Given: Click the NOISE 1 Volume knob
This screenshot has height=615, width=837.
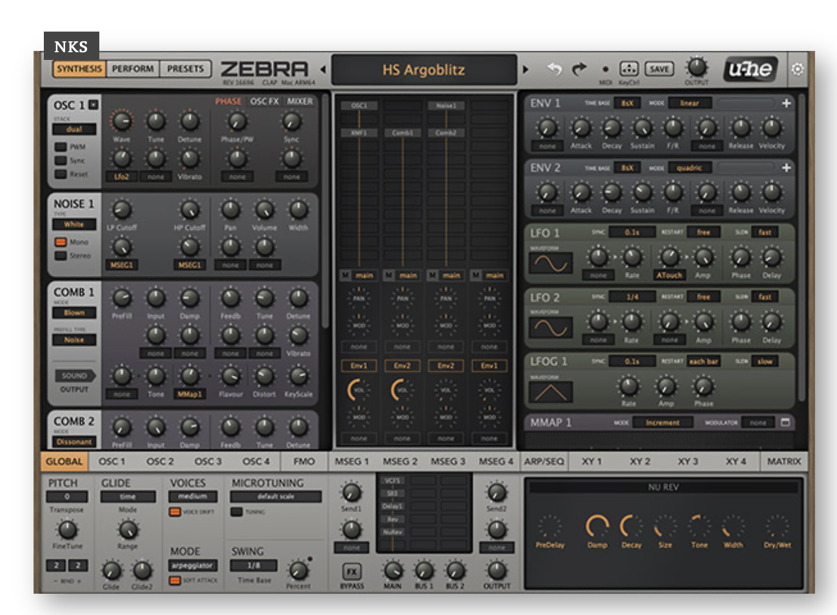Looking at the screenshot, I should click(264, 210).
